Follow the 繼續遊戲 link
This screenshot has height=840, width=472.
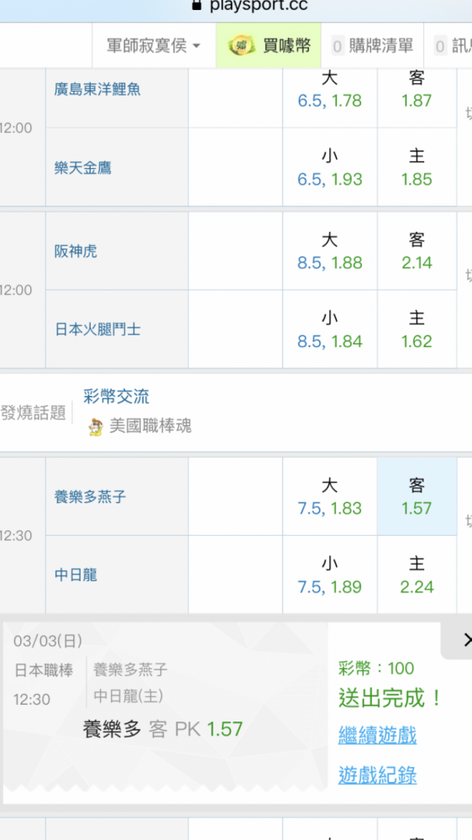(377, 734)
